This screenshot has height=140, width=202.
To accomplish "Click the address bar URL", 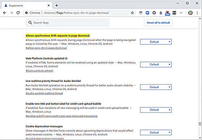I will coord(76,13).
